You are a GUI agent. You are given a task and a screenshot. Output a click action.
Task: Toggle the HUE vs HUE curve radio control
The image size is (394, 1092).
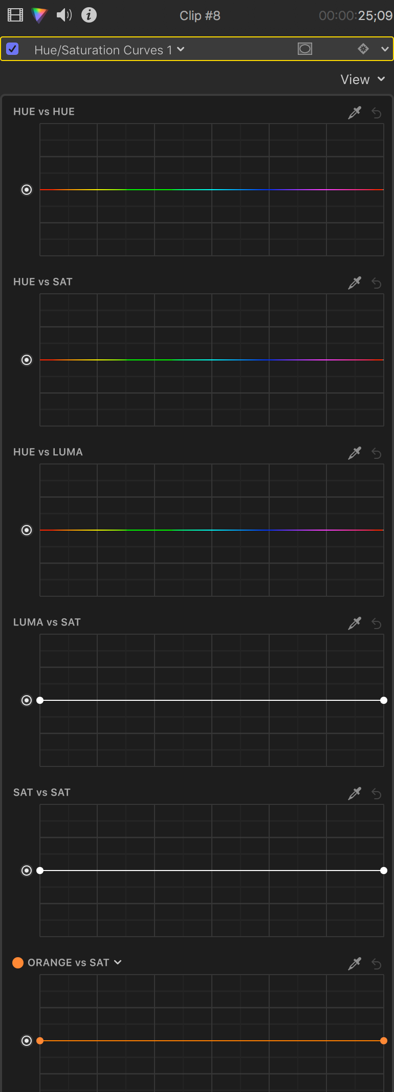27,190
